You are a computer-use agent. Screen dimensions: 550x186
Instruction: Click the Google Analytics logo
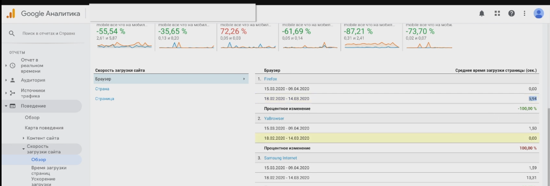tap(11, 14)
